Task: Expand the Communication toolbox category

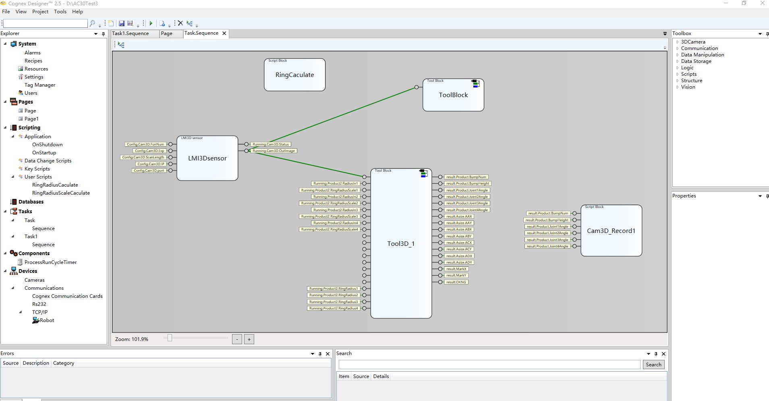Action: click(x=678, y=48)
